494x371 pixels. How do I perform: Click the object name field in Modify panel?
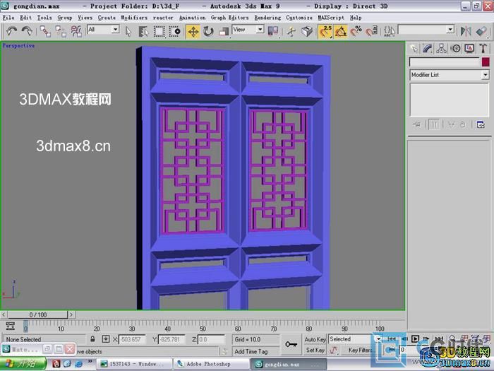445,62
